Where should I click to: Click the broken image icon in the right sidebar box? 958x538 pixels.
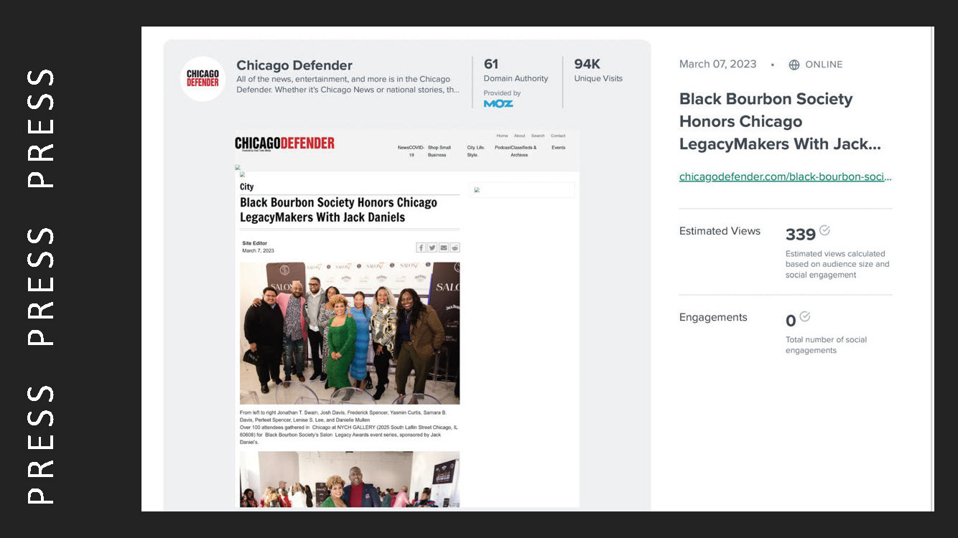click(x=477, y=190)
